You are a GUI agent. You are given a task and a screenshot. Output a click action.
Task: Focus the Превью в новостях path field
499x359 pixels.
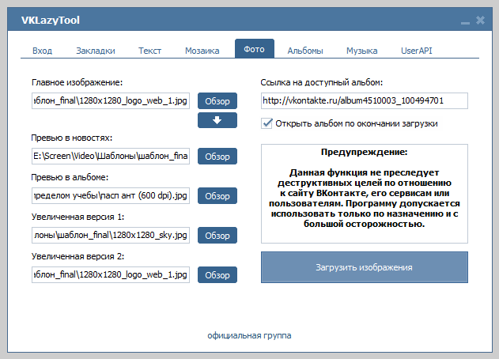click(x=111, y=157)
